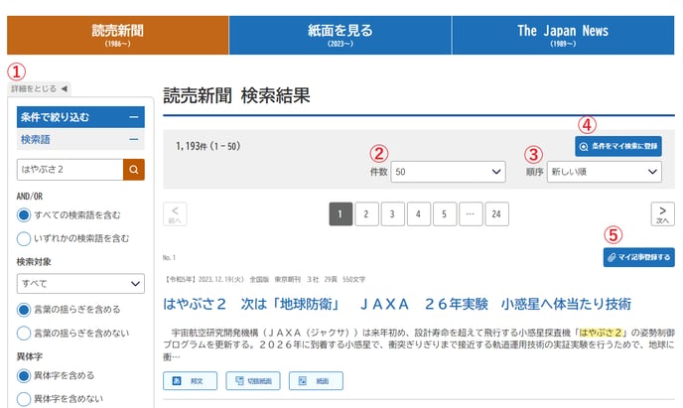Screen dimensions: 683x408
Task: Click the orange search magnifier icon
Action: coord(133,170)
